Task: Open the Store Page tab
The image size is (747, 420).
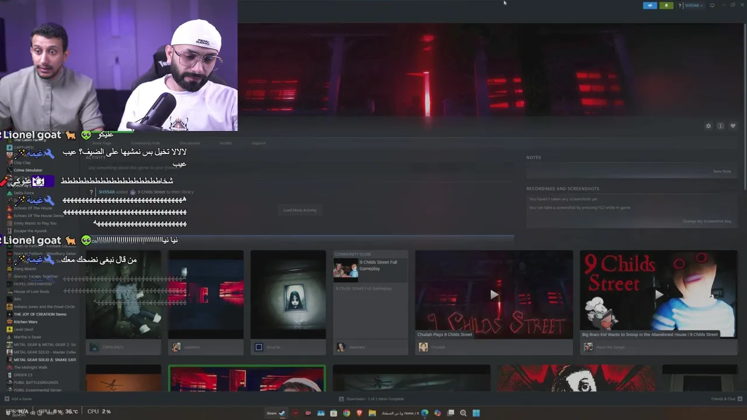Action: (102, 143)
